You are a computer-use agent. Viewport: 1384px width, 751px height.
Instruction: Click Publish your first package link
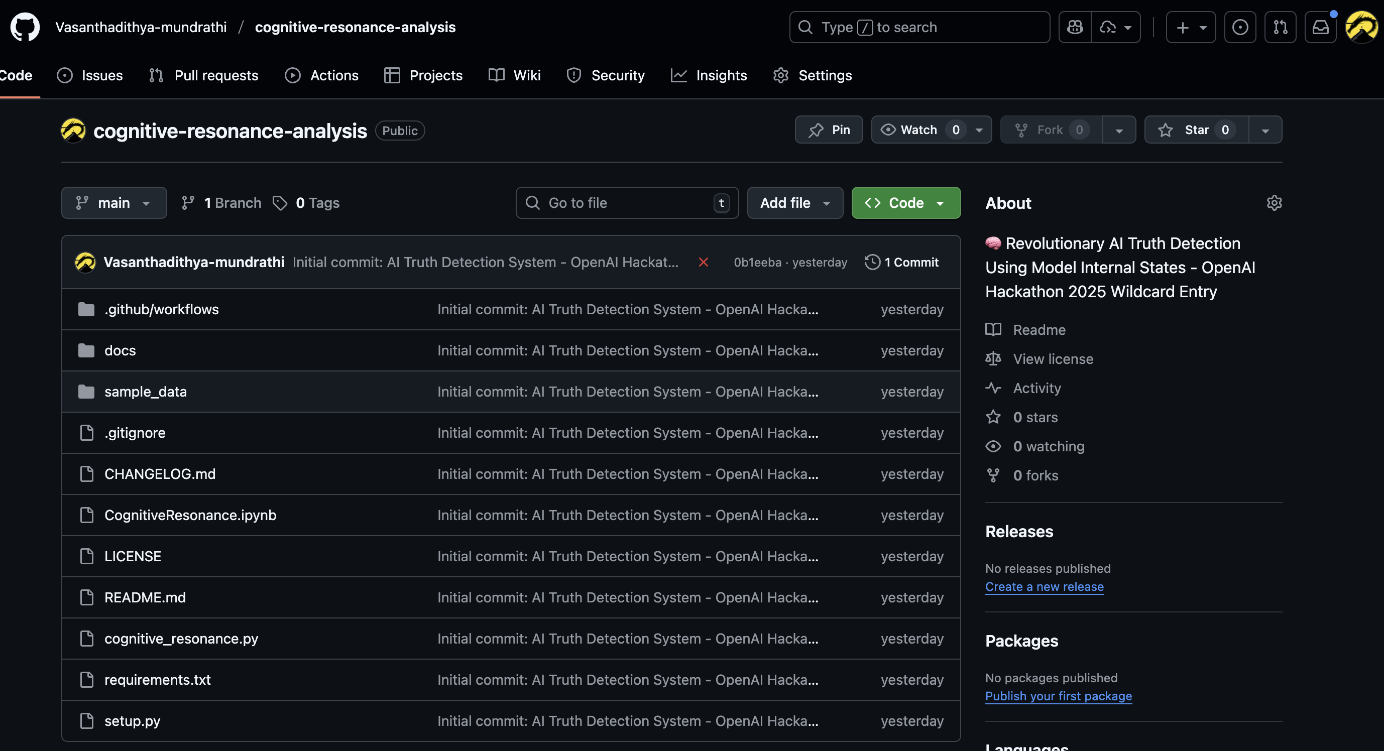coord(1058,696)
